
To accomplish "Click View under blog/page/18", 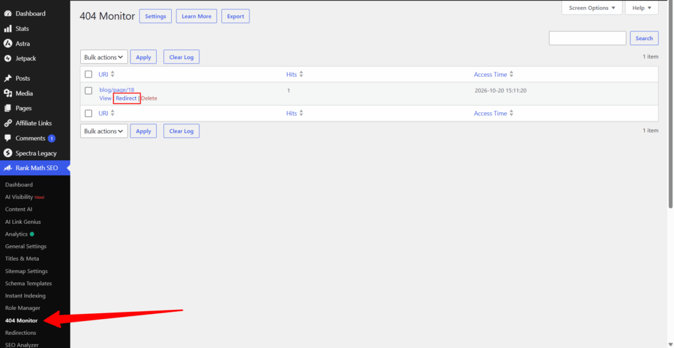I will (x=105, y=98).
